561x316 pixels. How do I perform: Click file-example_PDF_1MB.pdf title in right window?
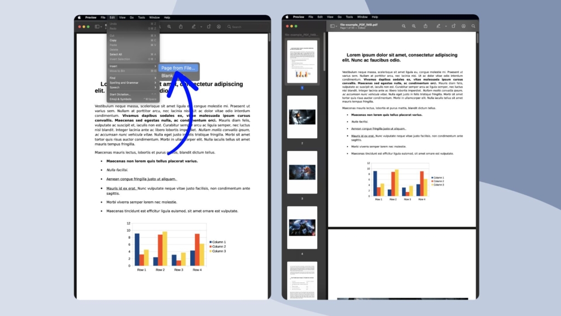tap(359, 25)
